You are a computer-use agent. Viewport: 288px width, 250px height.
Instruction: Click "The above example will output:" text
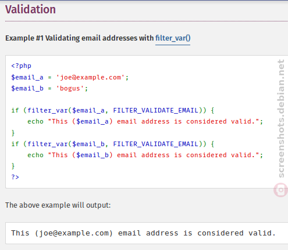pos(58,205)
